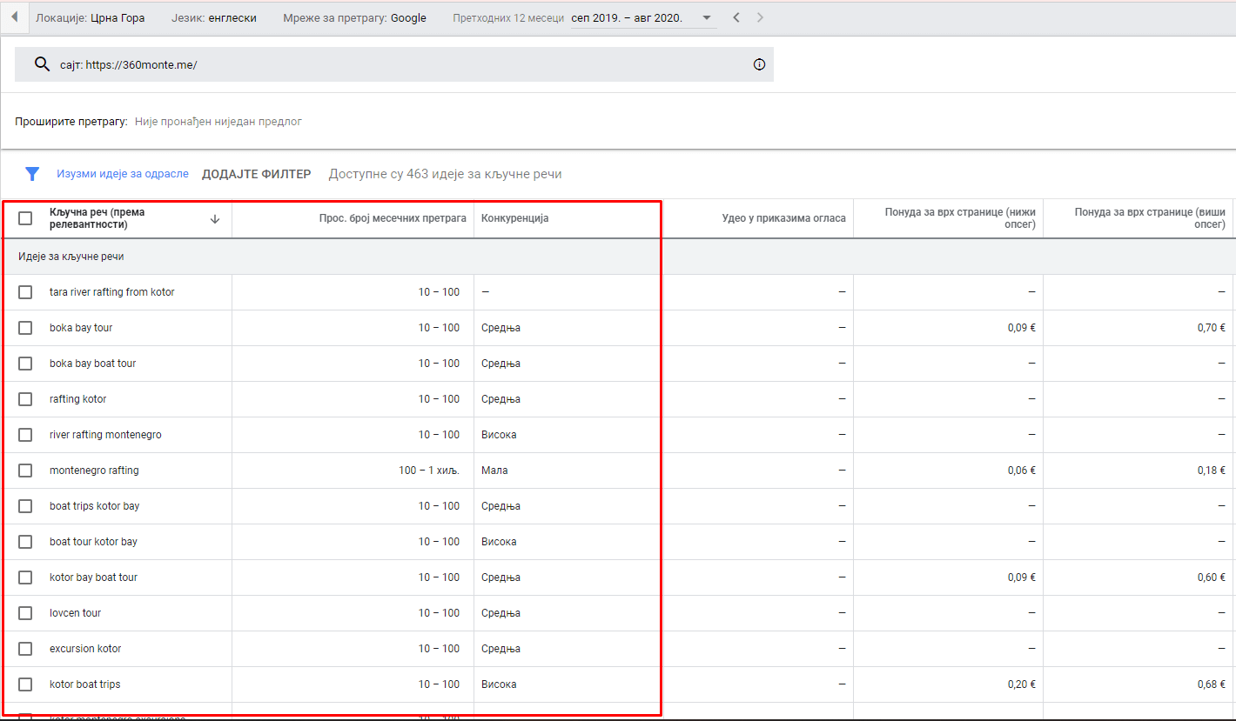Screen dimensions: 1236x721
Task: Click the search magnifier icon
Action: tap(42, 64)
